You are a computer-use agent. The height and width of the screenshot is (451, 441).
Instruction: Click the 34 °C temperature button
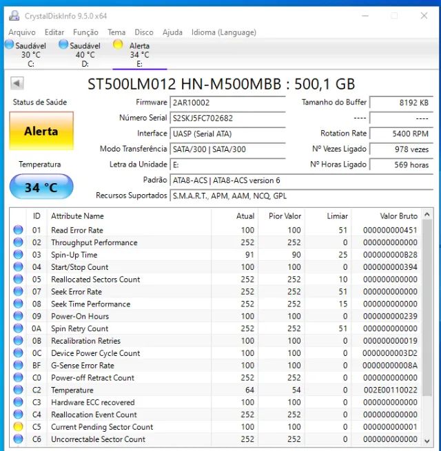point(41,187)
